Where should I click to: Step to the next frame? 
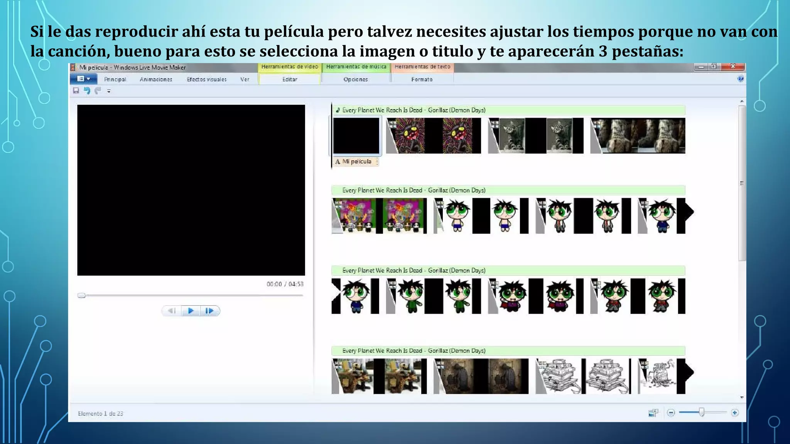click(x=210, y=311)
